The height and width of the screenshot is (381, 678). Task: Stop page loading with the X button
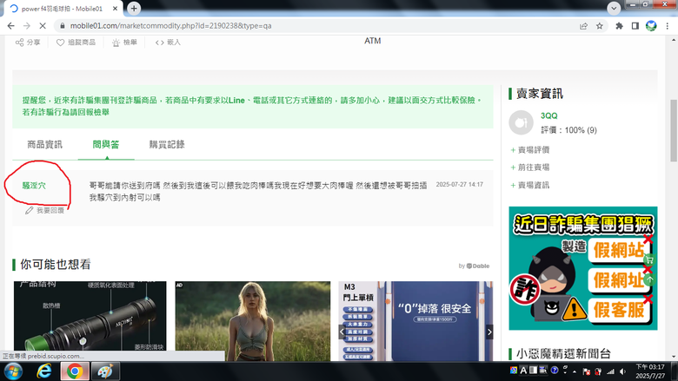(x=43, y=26)
